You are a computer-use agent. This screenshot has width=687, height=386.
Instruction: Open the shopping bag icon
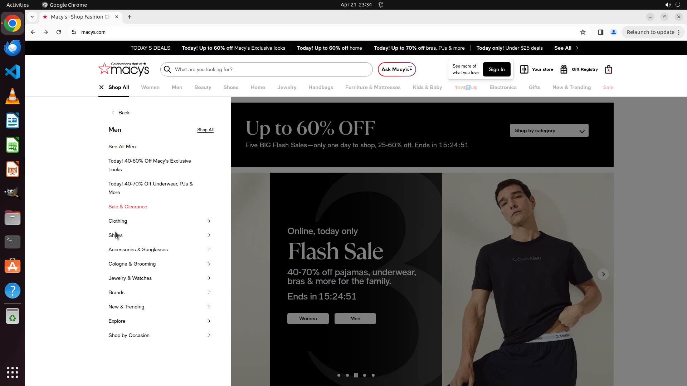pyautogui.click(x=608, y=69)
